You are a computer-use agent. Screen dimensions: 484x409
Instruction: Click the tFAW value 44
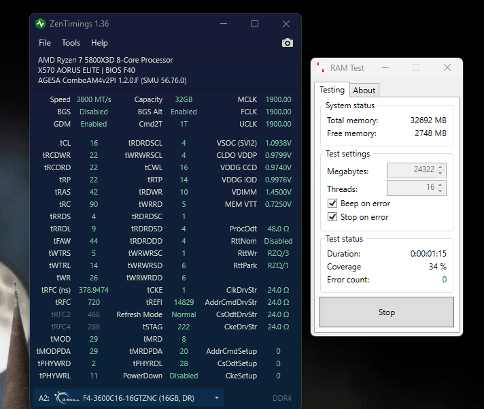pyautogui.click(x=94, y=241)
